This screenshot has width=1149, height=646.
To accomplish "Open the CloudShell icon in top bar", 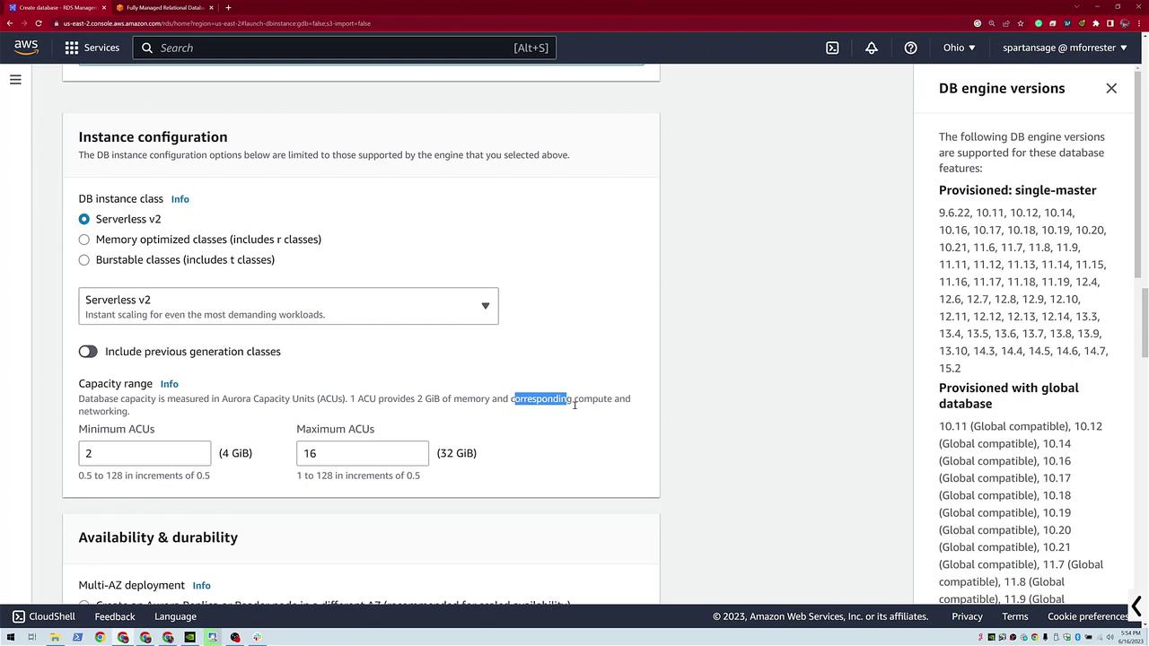I will tap(832, 48).
